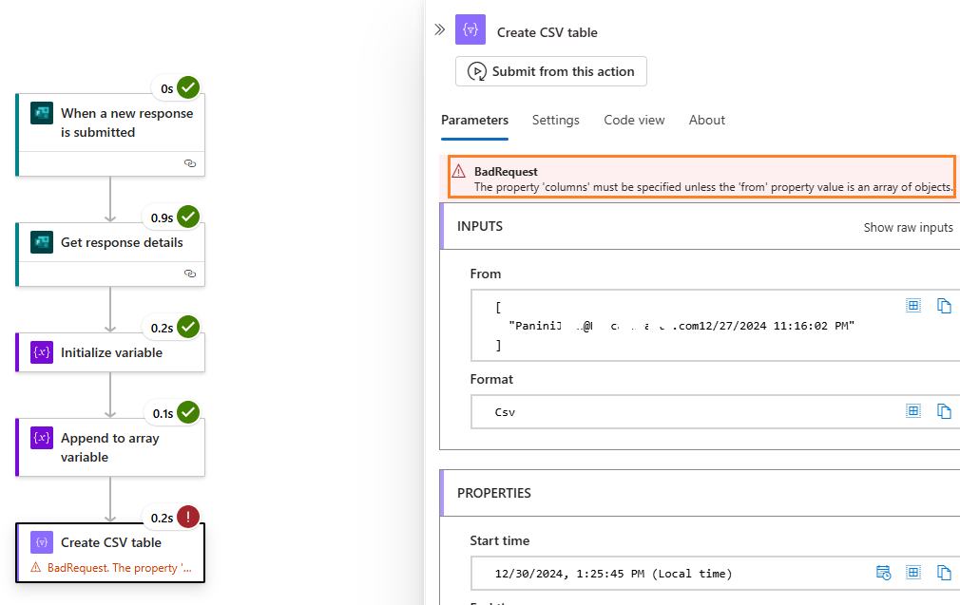Click the 0.1s duration label
Viewport: 960px width, 605px height.
[x=163, y=413]
